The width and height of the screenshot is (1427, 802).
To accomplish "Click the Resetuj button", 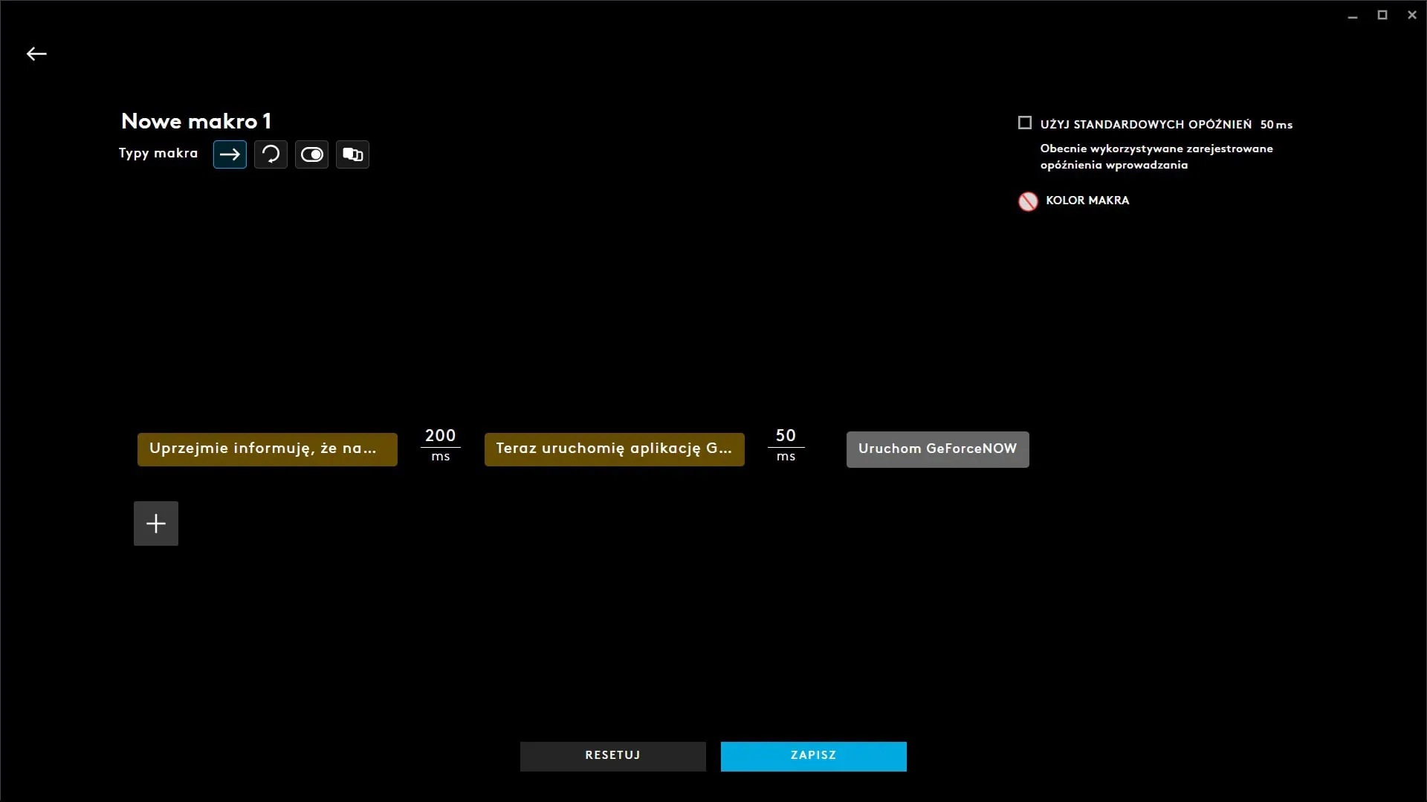I will pos(612,756).
